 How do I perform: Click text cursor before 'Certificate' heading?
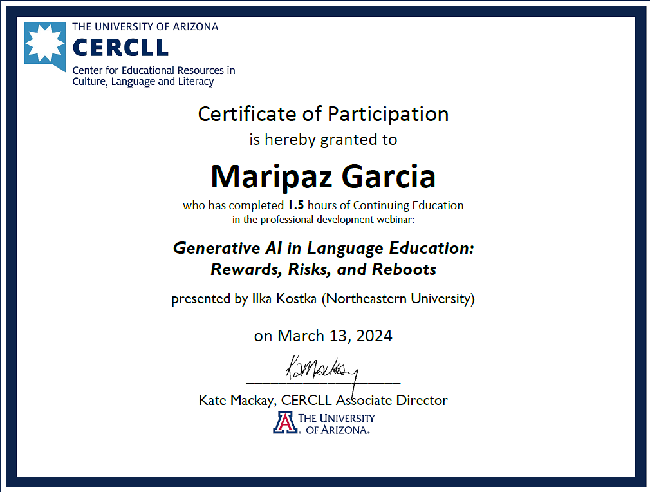[x=198, y=115]
